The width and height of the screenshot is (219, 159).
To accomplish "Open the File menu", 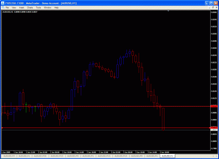I will (x=7, y=8).
